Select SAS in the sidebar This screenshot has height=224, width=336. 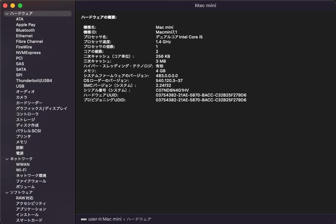(20, 64)
